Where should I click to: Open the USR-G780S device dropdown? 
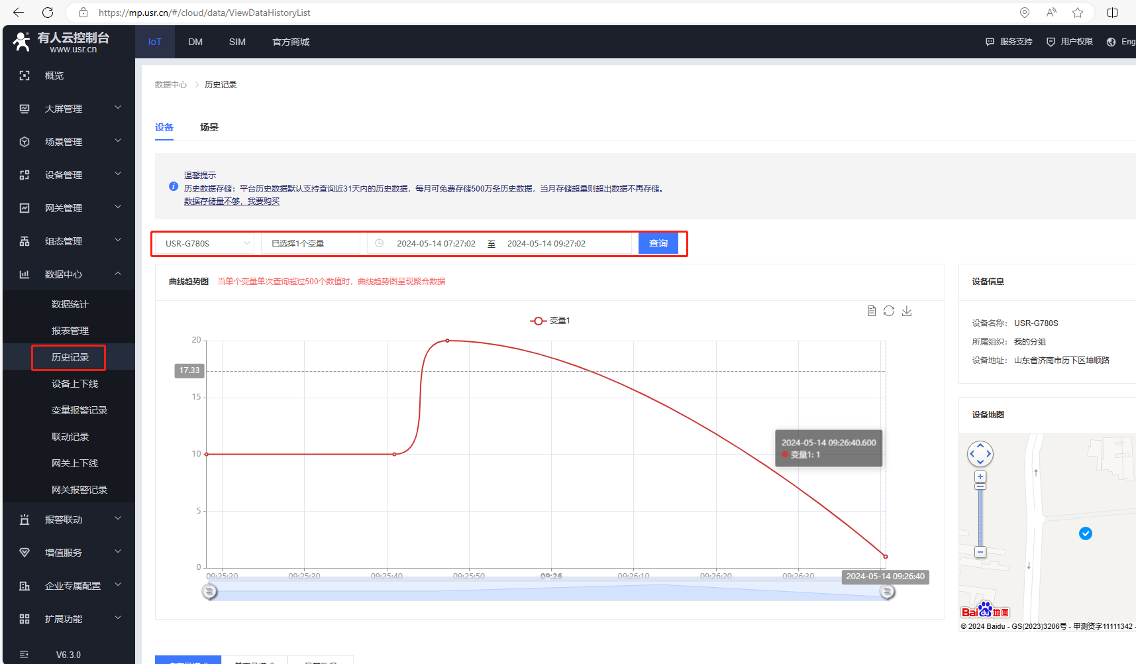[207, 244]
